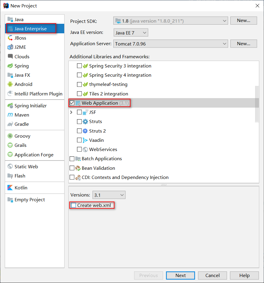
Task: Check the WebServices checkbox
Action: coord(79,150)
